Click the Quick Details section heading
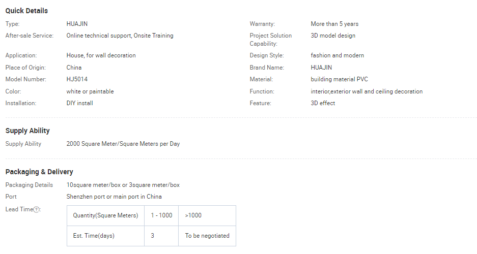Viewport: 477px width, 254px height. [x=26, y=11]
